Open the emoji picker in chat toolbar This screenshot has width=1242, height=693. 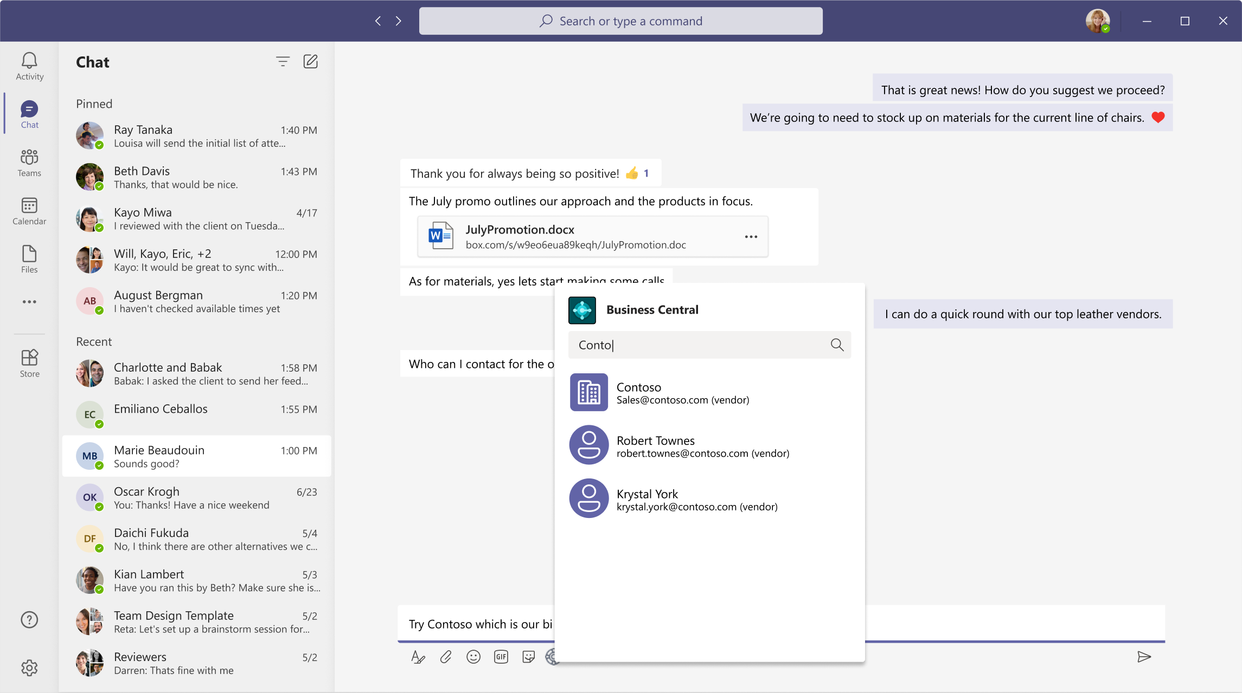pos(473,656)
